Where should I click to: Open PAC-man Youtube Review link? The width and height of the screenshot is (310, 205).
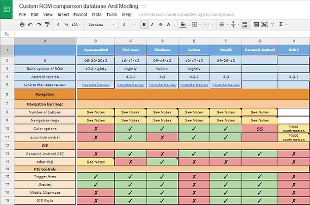click(130, 85)
